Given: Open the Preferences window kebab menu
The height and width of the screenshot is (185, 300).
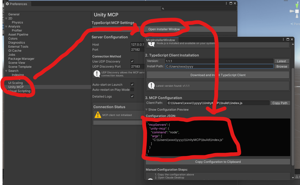Looking at the screenshot, I should coord(226,3).
